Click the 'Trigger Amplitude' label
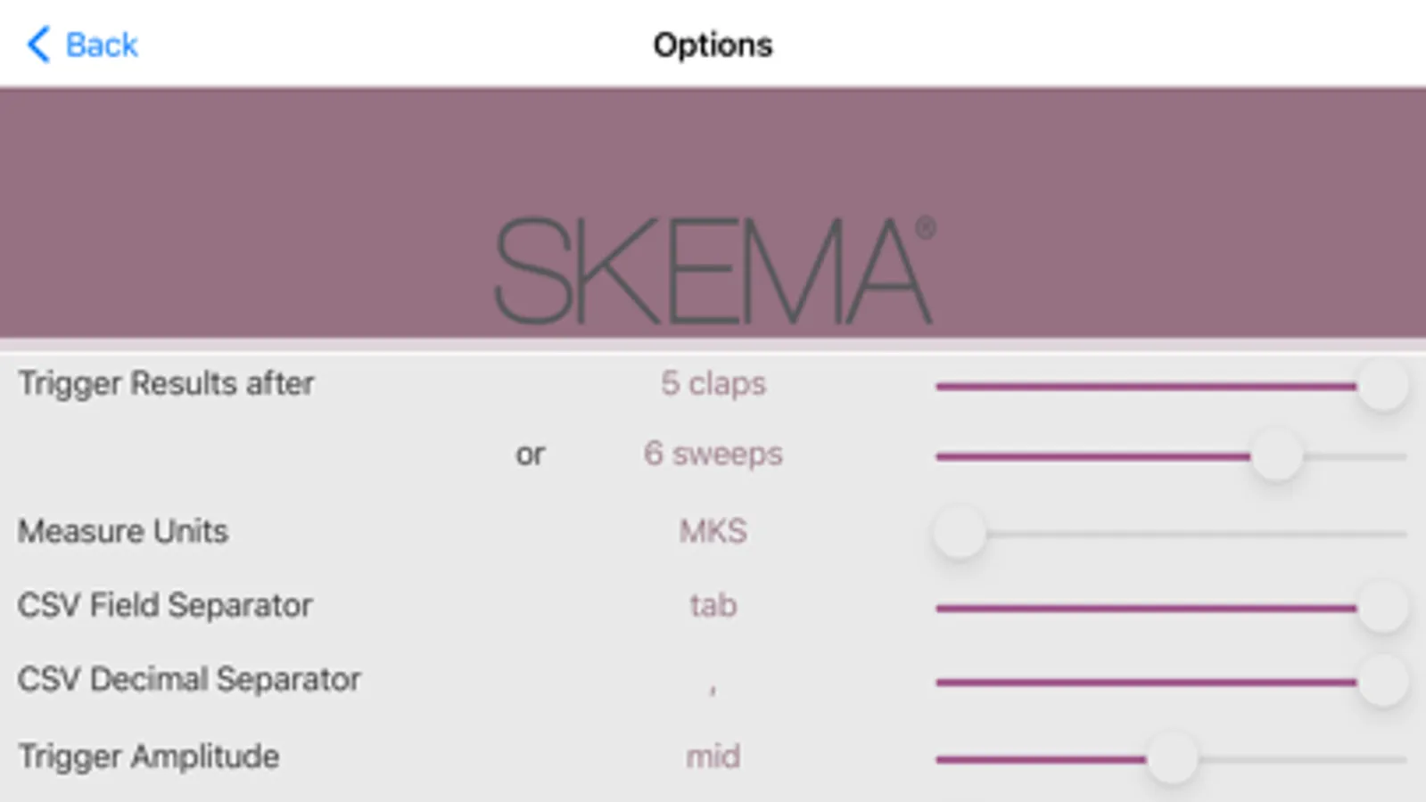Screen dimensions: 1426x802 pos(149,757)
